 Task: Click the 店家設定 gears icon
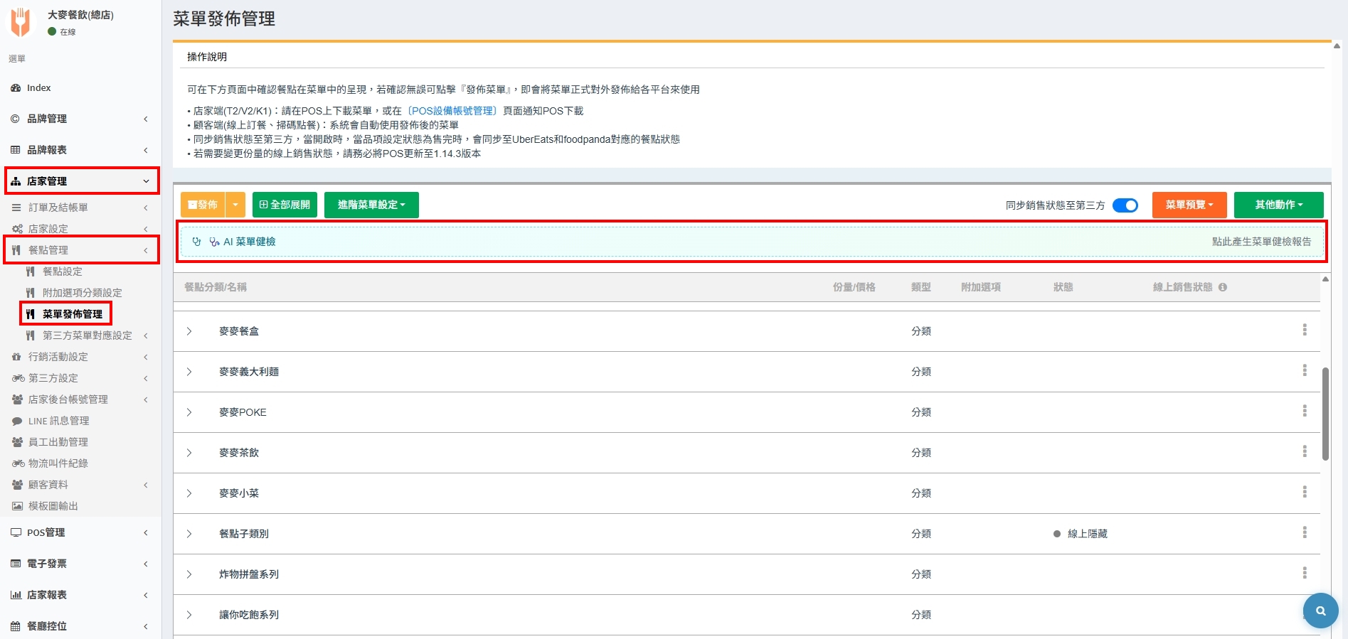(17, 229)
